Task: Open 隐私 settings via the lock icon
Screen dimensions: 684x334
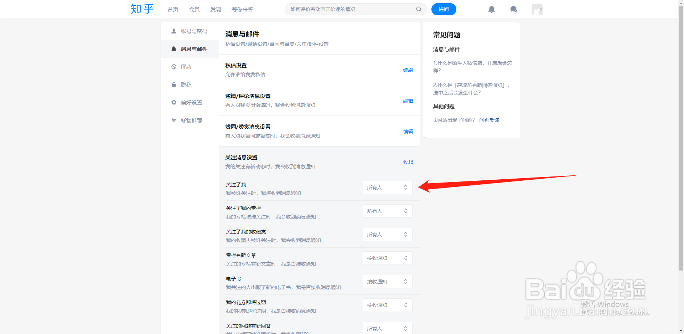Action: pyautogui.click(x=174, y=84)
